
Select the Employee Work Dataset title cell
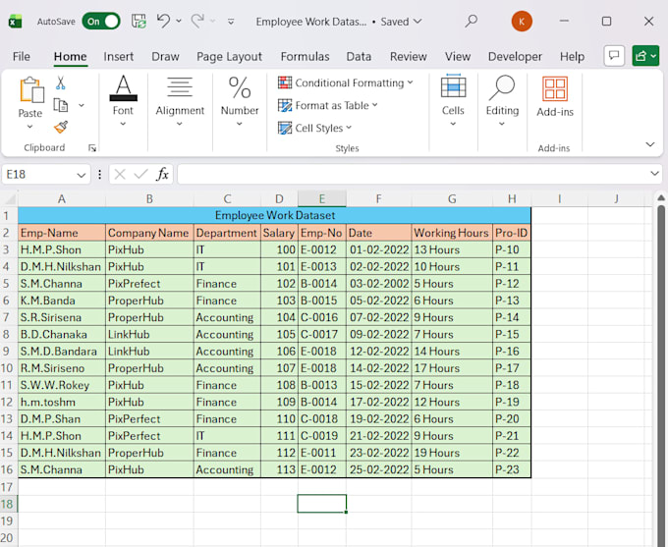[x=275, y=215]
